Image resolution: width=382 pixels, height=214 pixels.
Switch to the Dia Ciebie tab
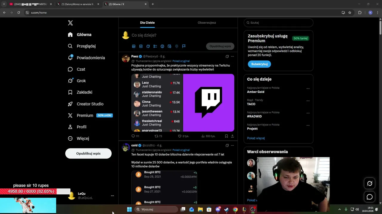pos(147,23)
